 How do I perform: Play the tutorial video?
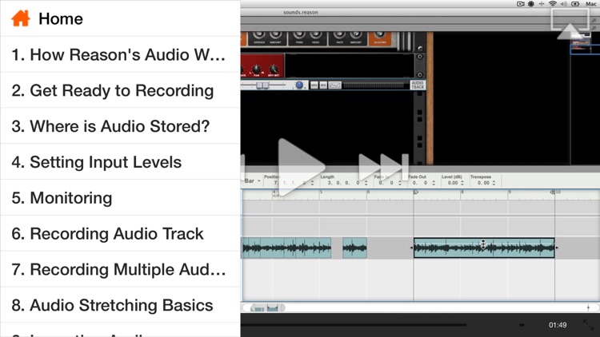[301, 167]
